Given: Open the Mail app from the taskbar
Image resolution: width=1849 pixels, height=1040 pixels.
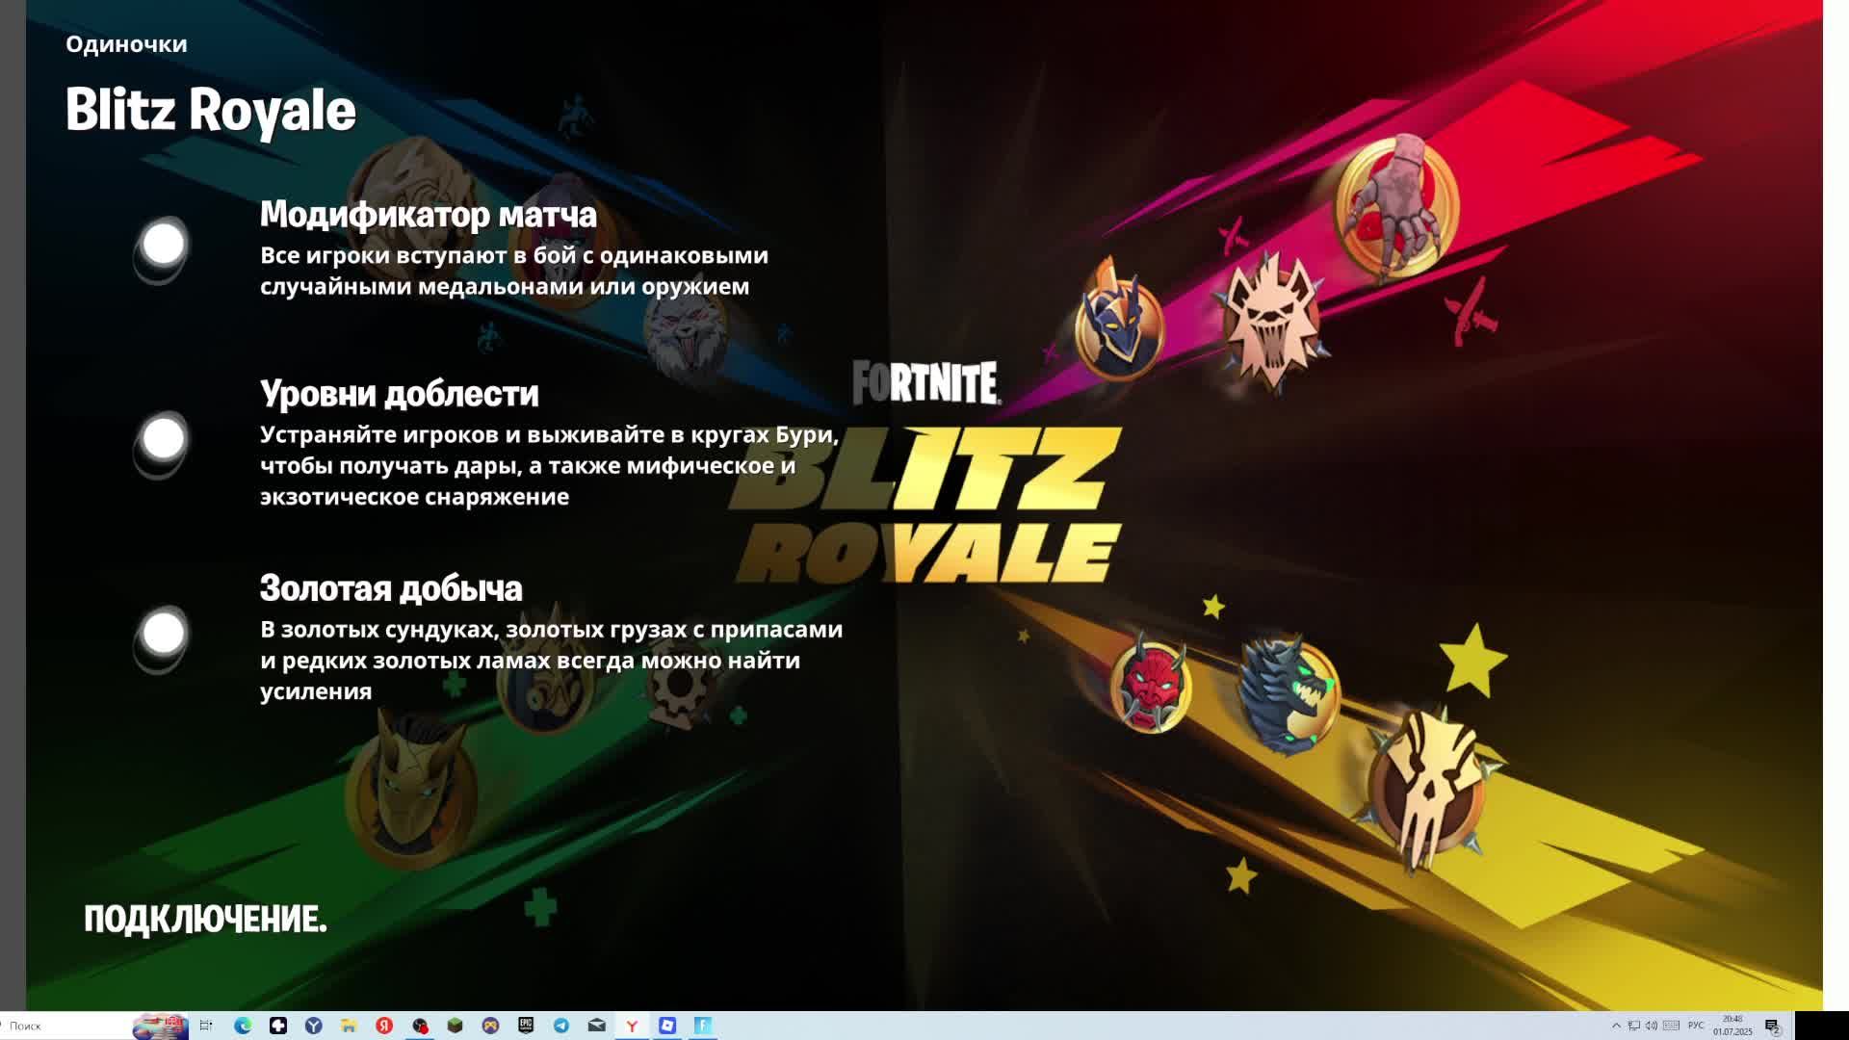Looking at the screenshot, I should (597, 1026).
